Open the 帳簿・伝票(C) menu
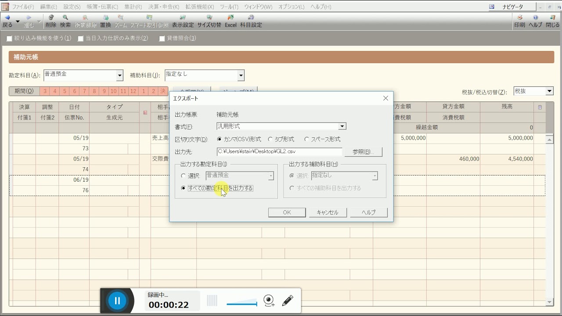This screenshot has height=316, width=562. tap(102, 7)
